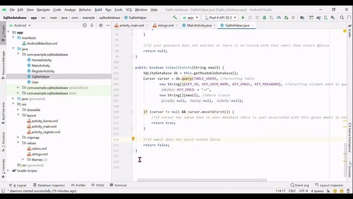This screenshot has height=199, width=353.
Task: Open the Pixel 4 API 30 2 device dropdown
Action: click(220, 18)
